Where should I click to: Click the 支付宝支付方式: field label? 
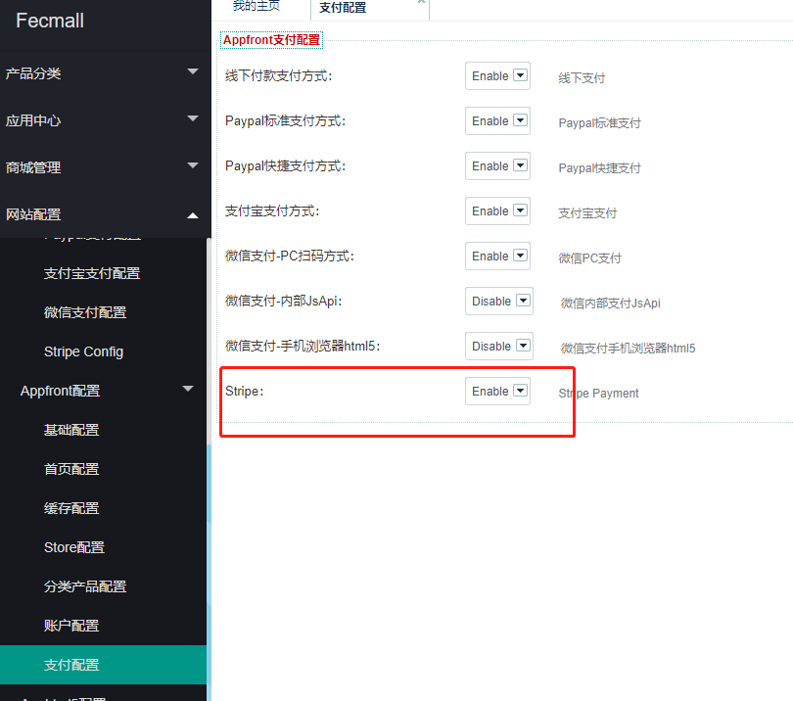pos(272,210)
